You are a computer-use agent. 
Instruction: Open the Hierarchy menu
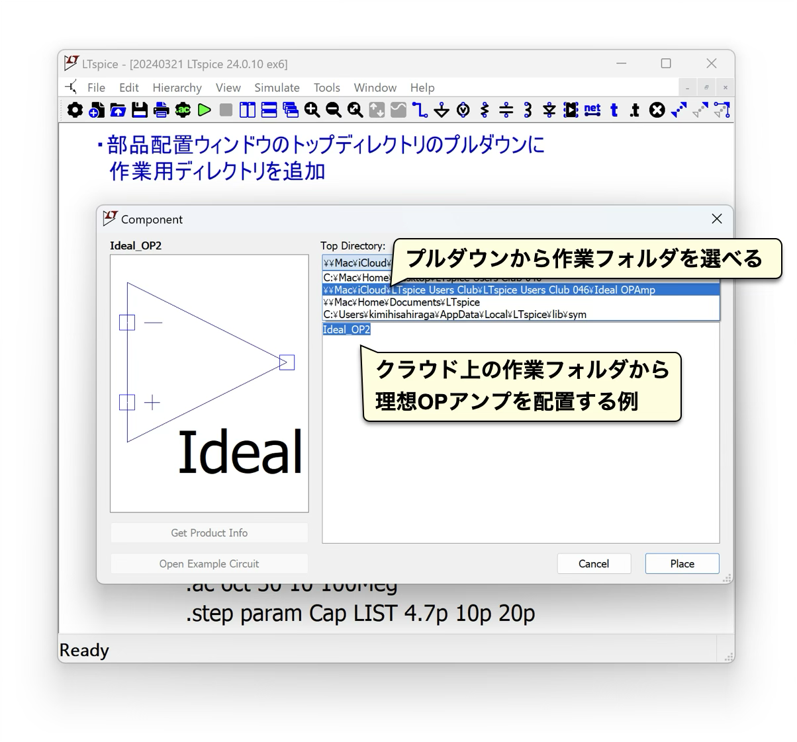click(177, 87)
